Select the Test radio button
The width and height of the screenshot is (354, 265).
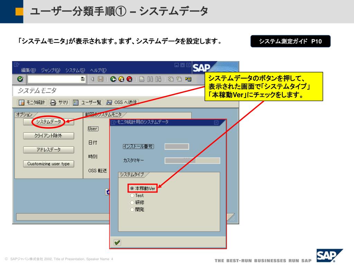click(x=132, y=196)
